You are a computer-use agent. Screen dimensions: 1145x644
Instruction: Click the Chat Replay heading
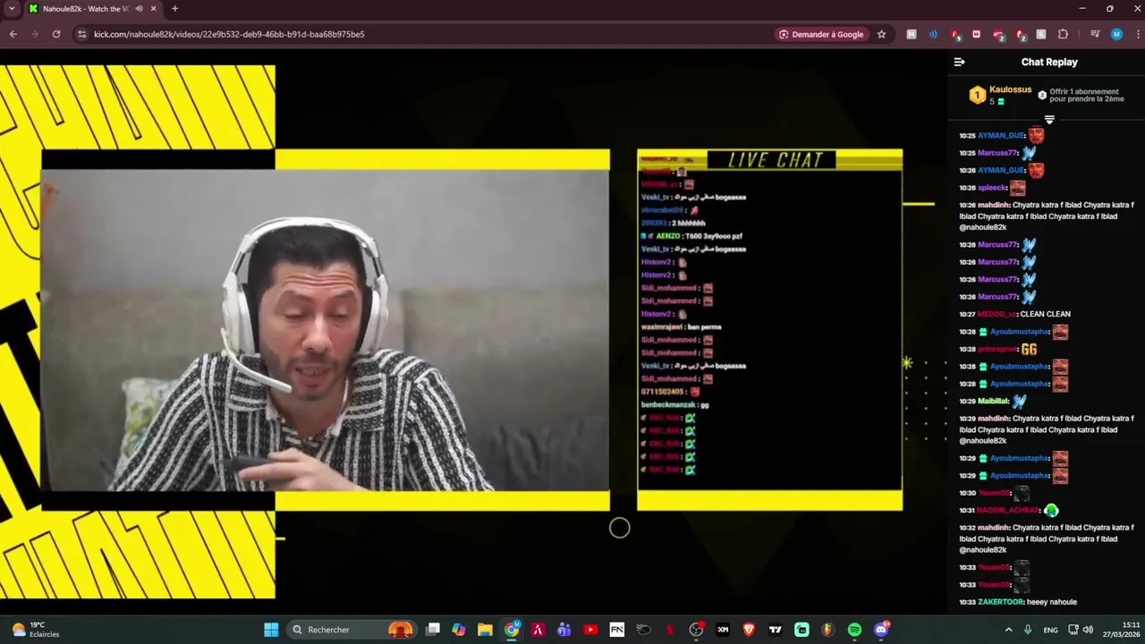(1049, 62)
